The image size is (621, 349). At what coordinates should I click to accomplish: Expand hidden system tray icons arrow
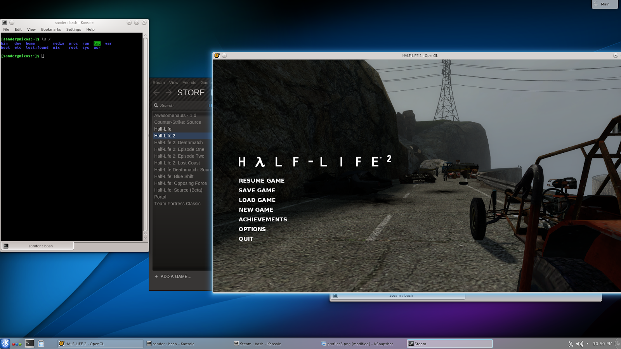pyautogui.click(x=588, y=344)
